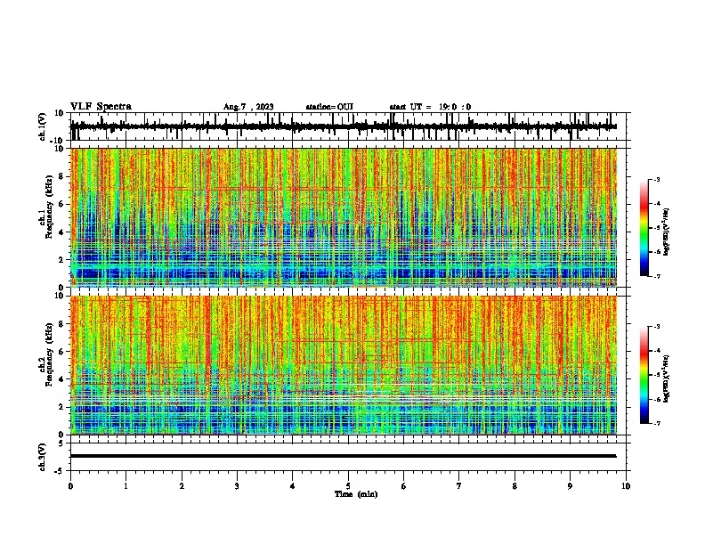Click the "6" kHz tick on ch.2 frequency axis

(61, 352)
